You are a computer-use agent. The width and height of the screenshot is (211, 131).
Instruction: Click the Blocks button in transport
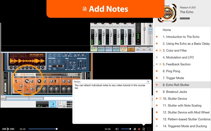52,104
